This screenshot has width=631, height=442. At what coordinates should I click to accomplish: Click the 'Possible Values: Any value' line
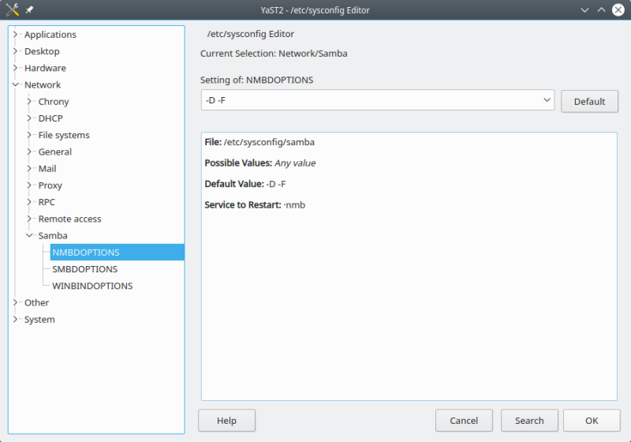(x=260, y=163)
